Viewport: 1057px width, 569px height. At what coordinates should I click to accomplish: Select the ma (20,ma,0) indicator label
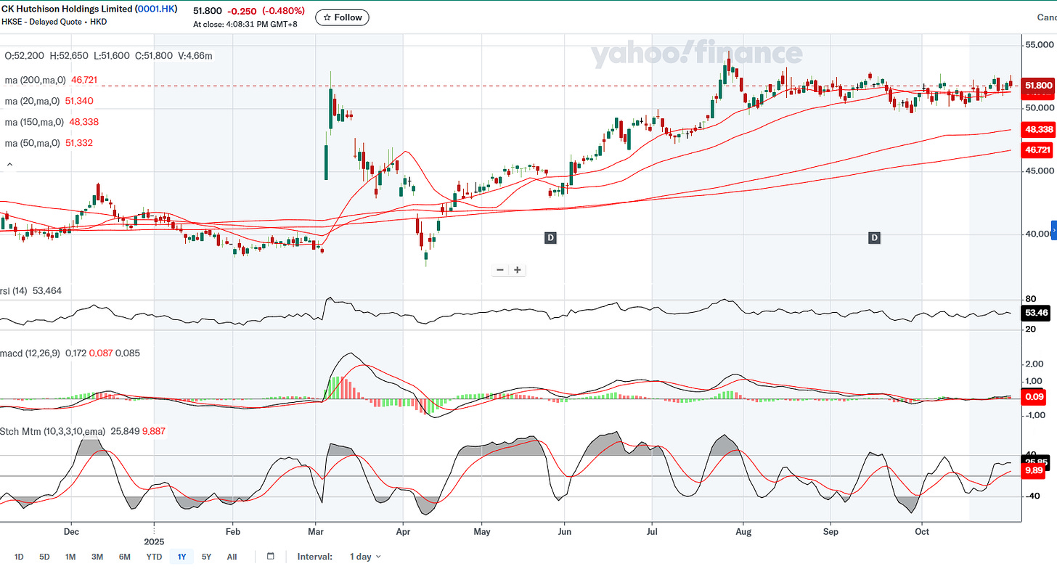(x=34, y=101)
